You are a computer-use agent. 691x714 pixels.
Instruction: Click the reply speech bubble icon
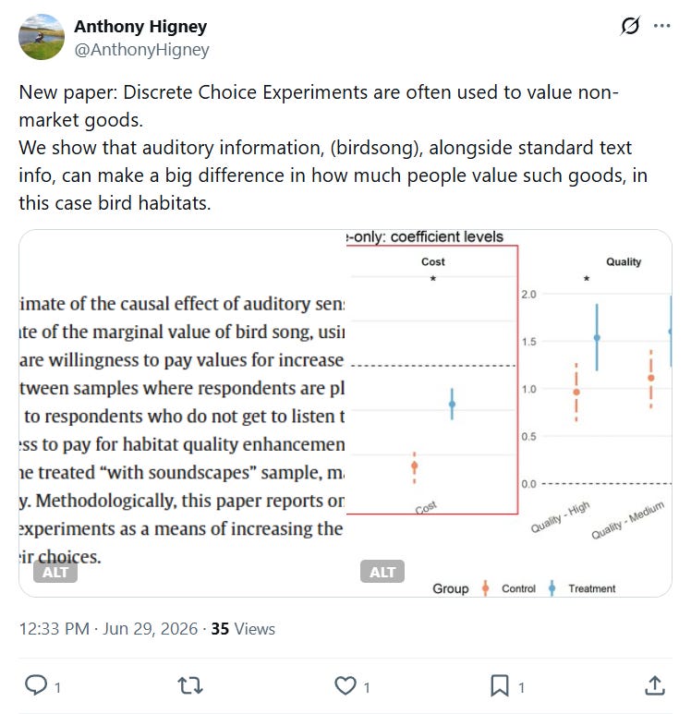coord(35,684)
